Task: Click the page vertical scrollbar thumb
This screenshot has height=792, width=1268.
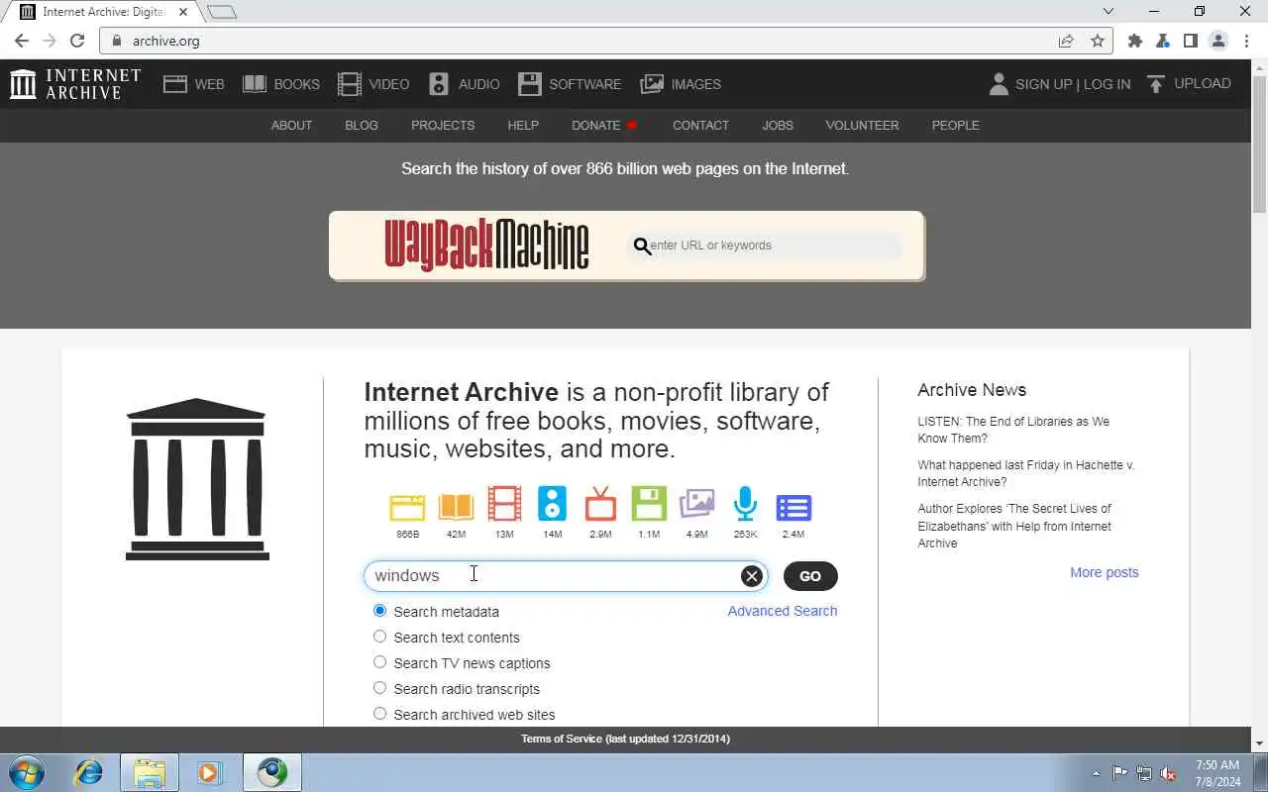Action: [1260, 145]
